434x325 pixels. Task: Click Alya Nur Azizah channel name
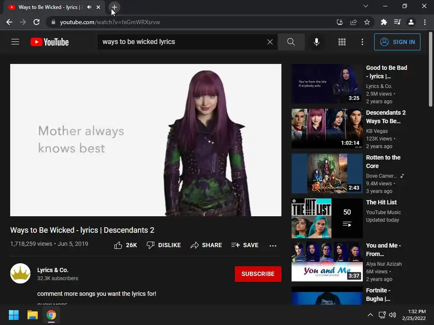384,264
